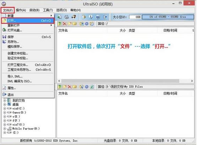Image resolution: width=197 pixels, height=145 pixels.
Task: Expand the win8 (C:) drive node
Action: [5, 108]
